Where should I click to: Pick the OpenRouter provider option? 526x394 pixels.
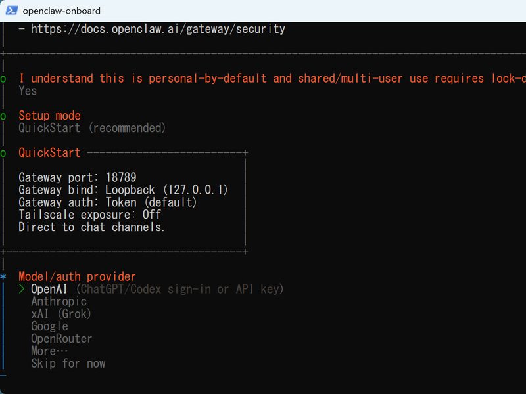click(x=61, y=339)
